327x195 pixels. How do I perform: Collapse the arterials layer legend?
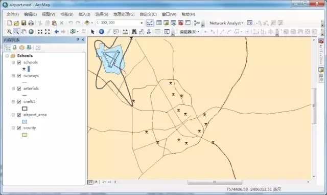(13, 89)
